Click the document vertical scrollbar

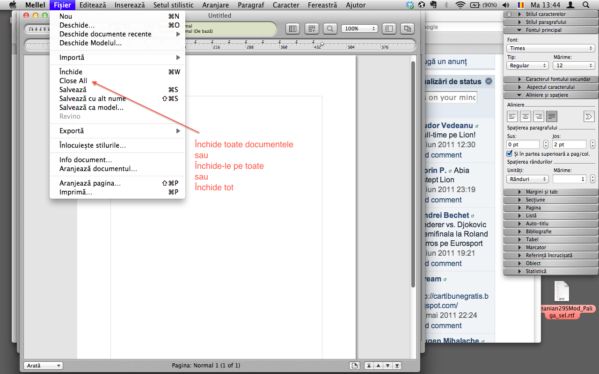(413, 174)
